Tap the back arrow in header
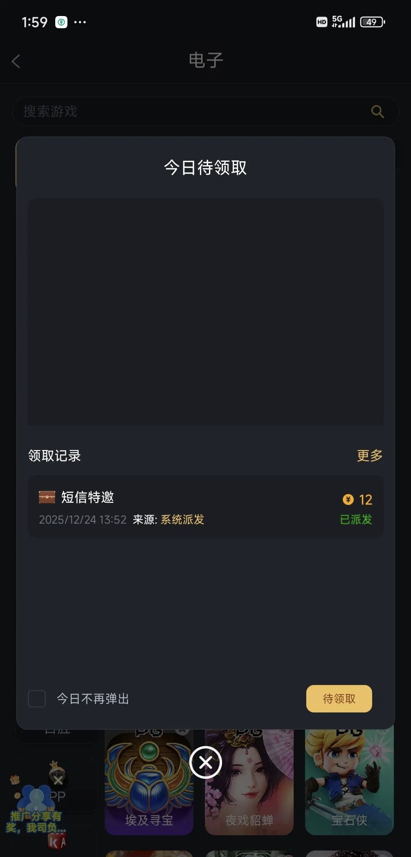 [x=16, y=61]
